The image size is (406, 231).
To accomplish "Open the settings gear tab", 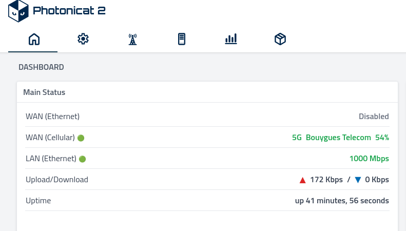I will click(83, 39).
